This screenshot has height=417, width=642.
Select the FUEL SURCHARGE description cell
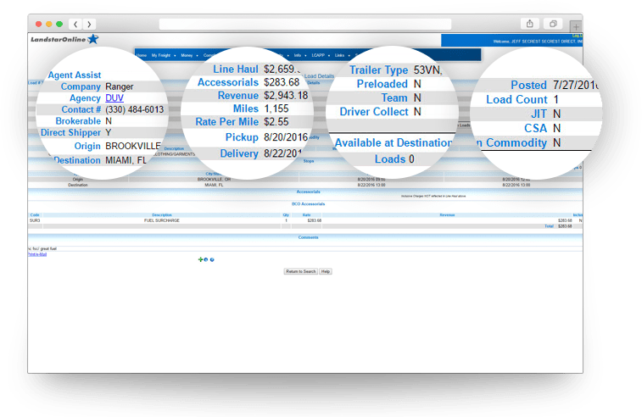[x=162, y=220]
